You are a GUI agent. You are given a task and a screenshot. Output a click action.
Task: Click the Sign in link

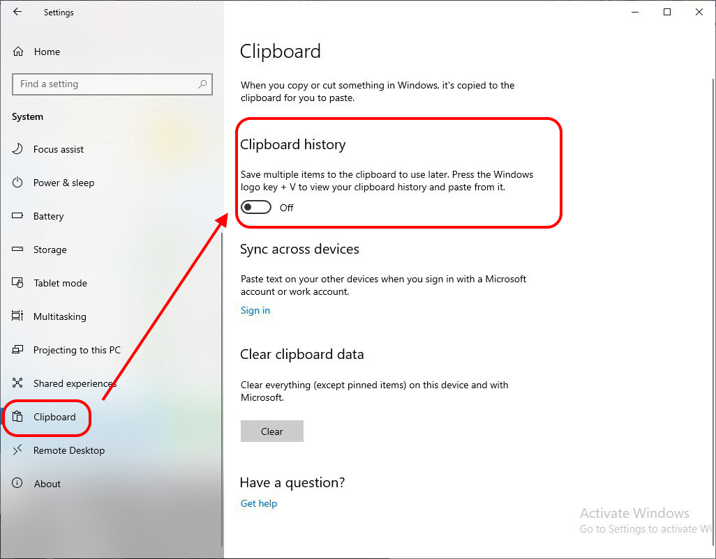pyautogui.click(x=255, y=310)
